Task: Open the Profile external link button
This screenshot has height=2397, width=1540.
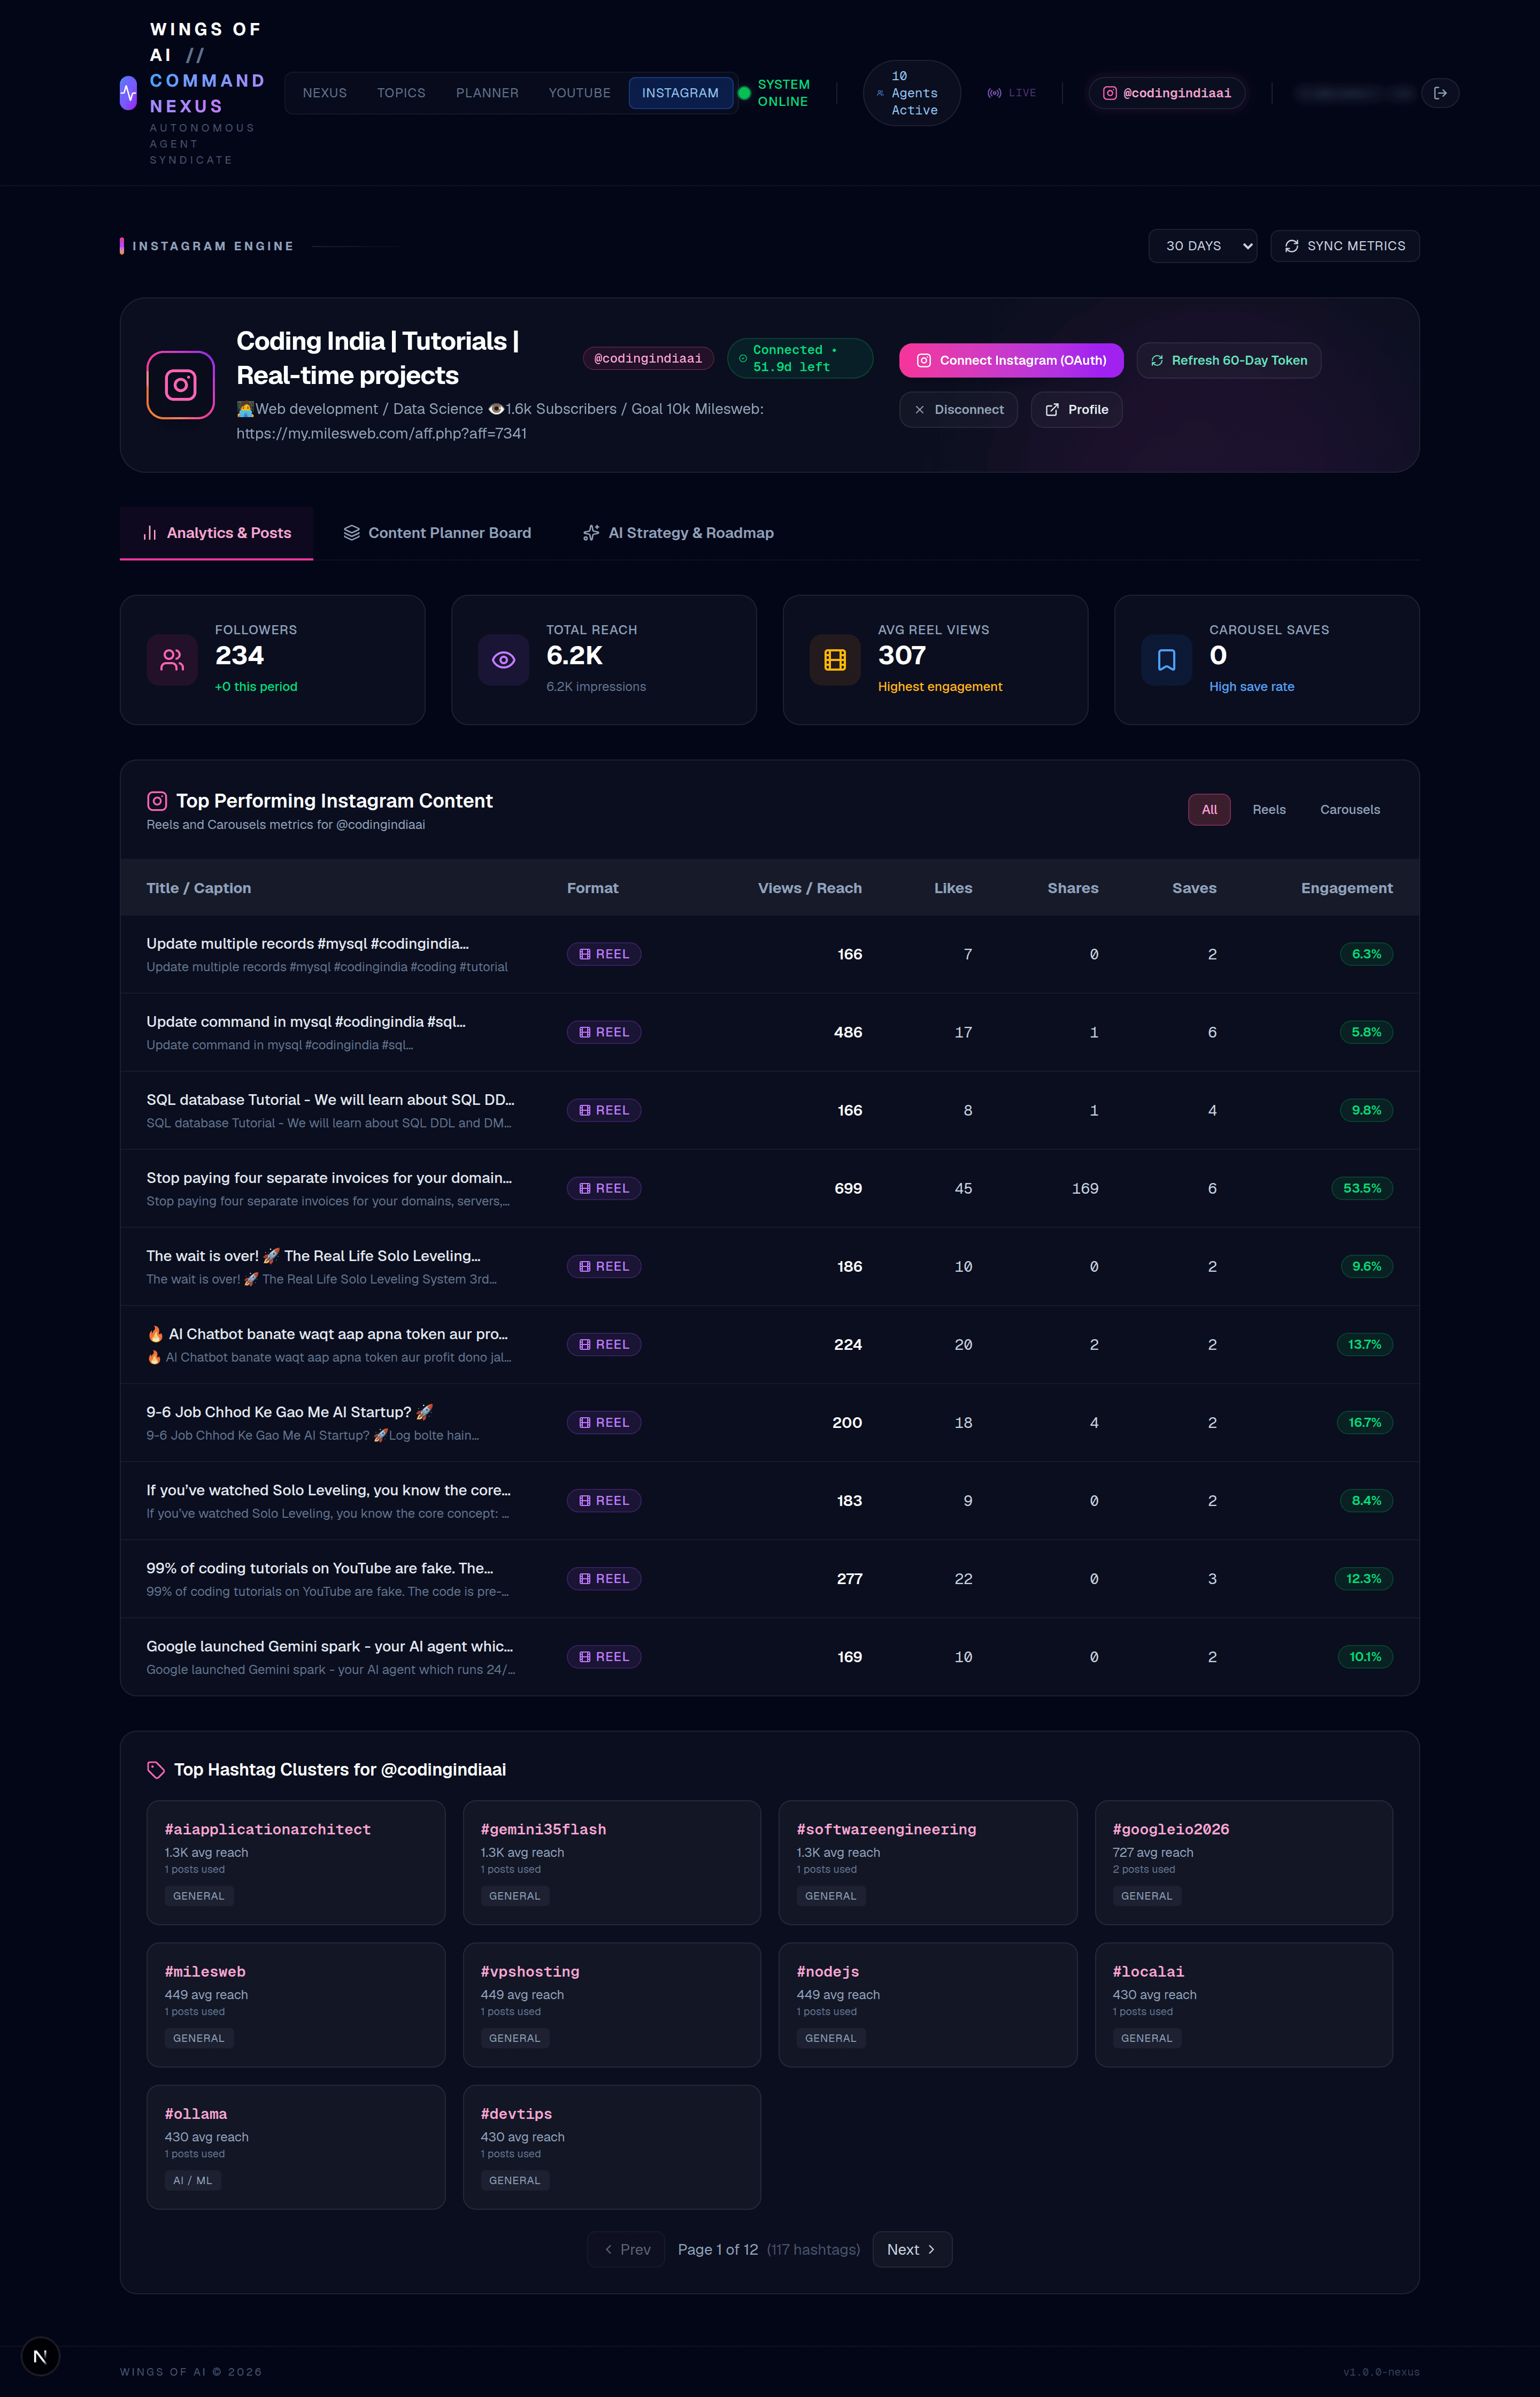Action: point(1077,410)
